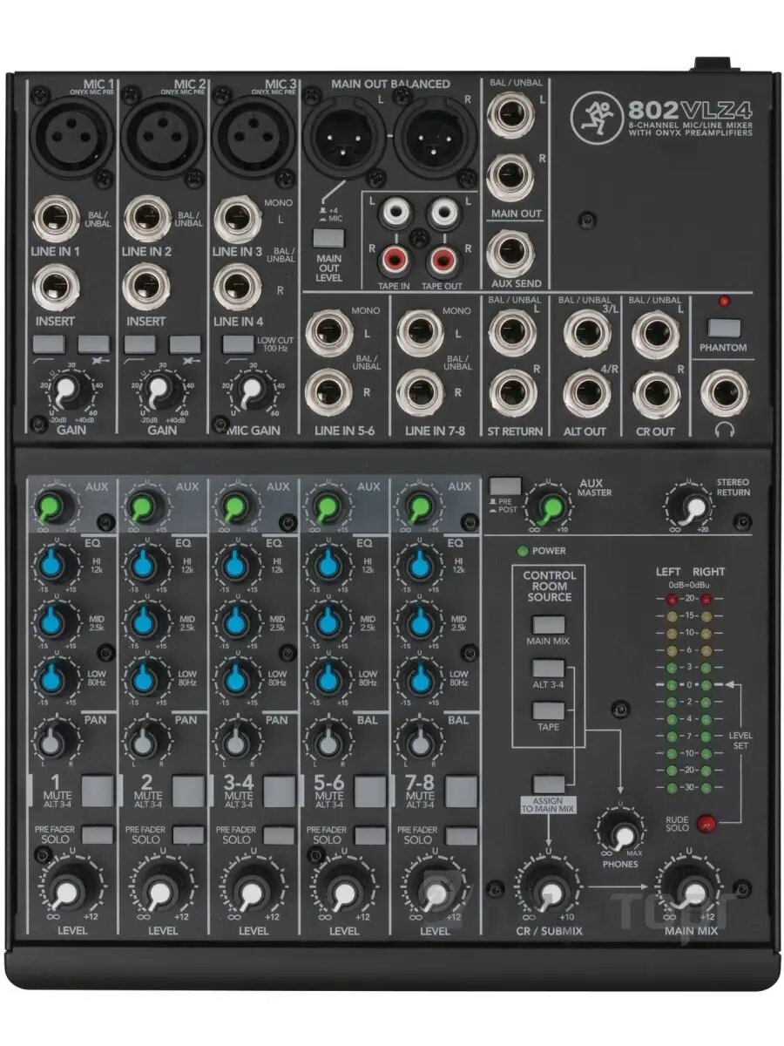
Task: Click the ST RETURN L jack
Action: [x=510, y=332]
